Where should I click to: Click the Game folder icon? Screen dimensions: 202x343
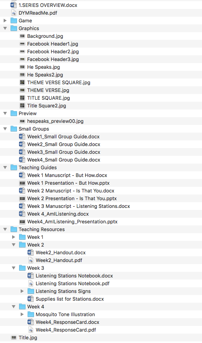tap(14, 21)
